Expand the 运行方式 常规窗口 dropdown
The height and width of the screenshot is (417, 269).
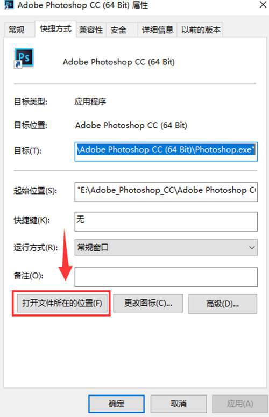166,247
